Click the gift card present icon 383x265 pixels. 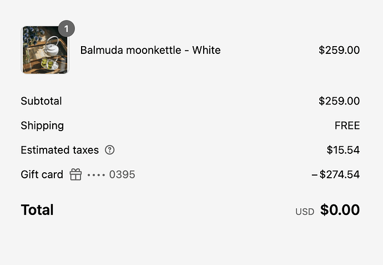tap(75, 174)
